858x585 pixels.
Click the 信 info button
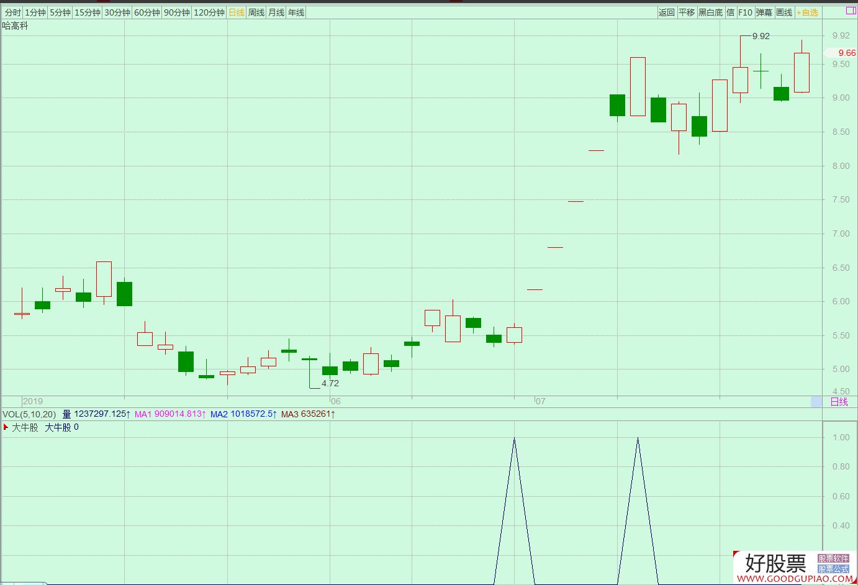pyautogui.click(x=730, y=12)
